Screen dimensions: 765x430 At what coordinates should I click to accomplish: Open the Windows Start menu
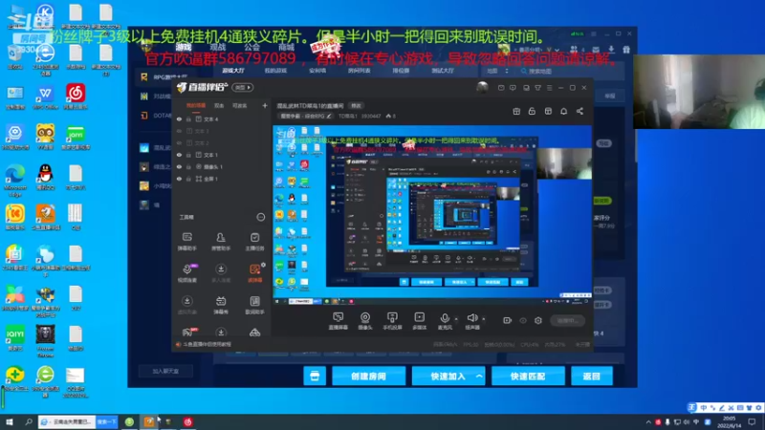(10, 421)
